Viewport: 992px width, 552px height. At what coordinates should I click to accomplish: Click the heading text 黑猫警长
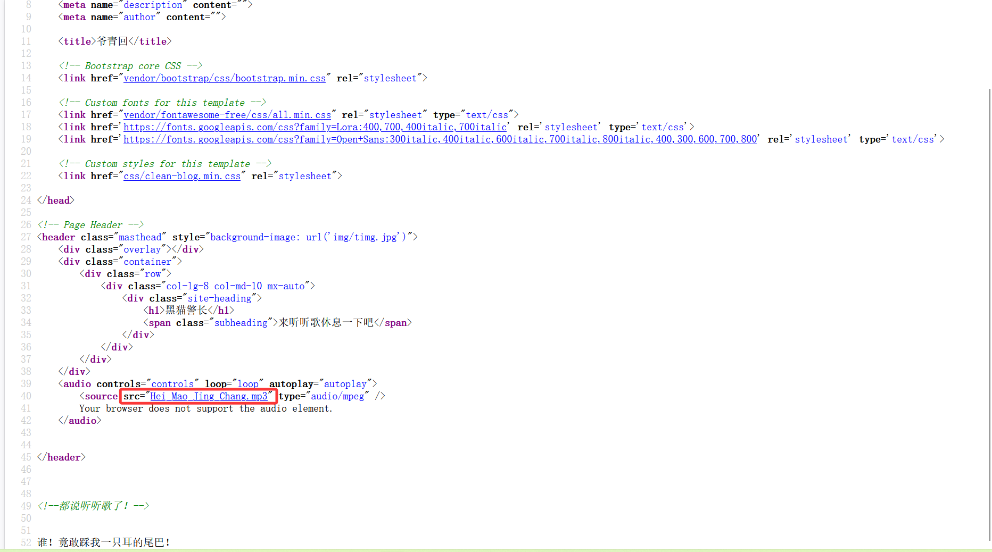[186, 310]
